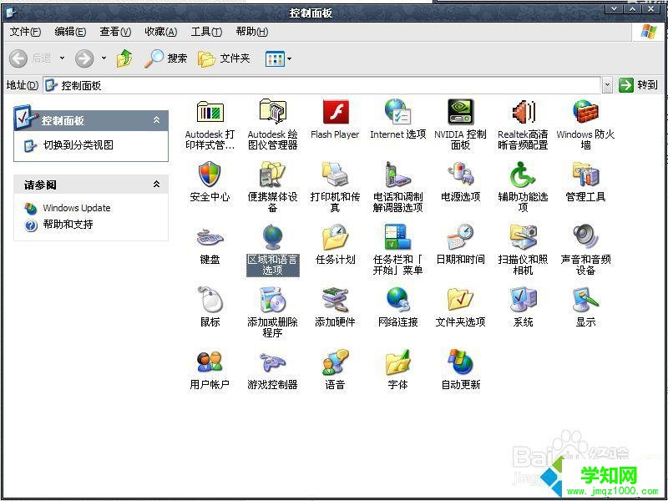The image size is (668, 501).
Task: Go up one folder level
Action: tap(124, 58)
